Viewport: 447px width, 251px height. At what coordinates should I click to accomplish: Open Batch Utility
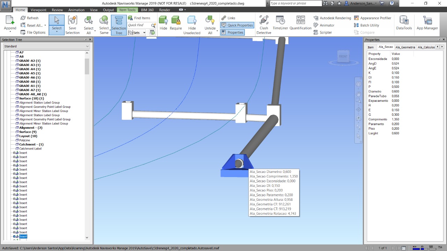point(366,25)
